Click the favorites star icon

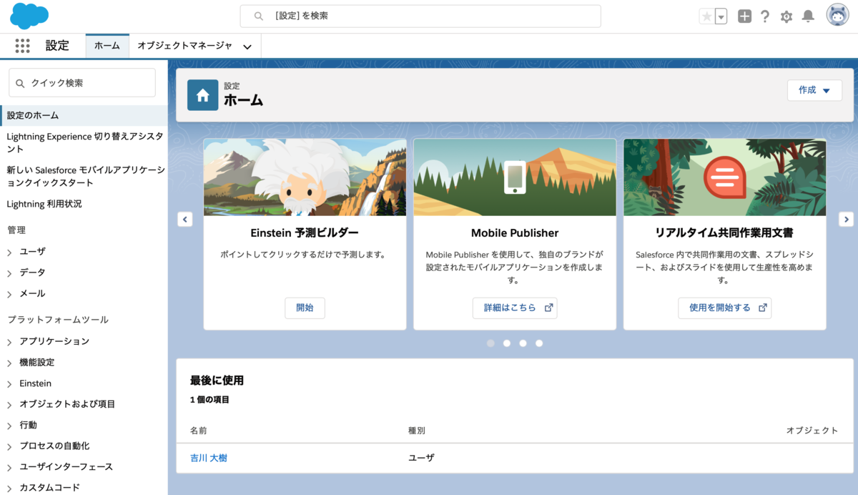point(706,16)
